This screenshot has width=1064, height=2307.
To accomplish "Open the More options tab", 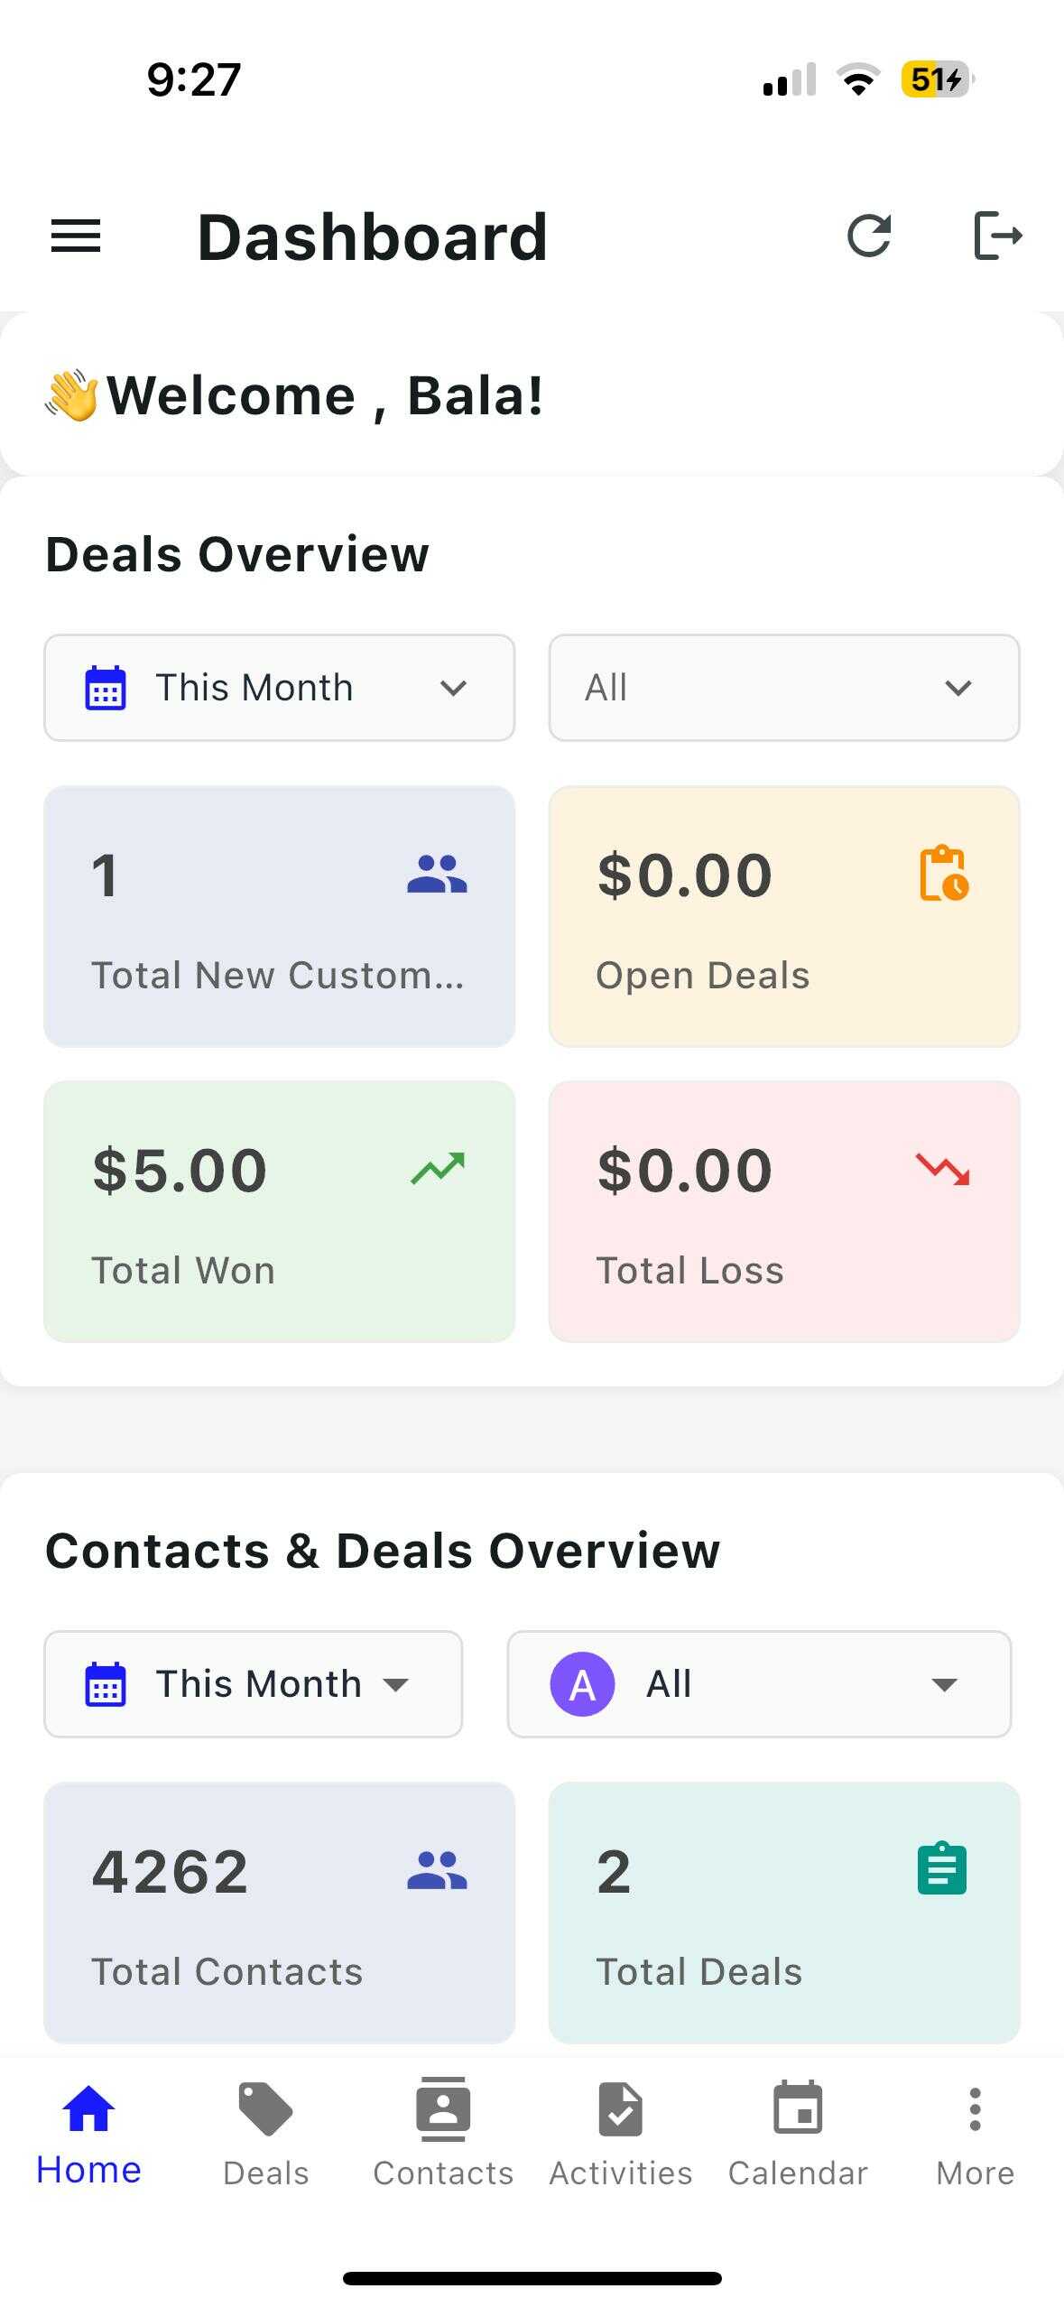I will pos(975,2134).
